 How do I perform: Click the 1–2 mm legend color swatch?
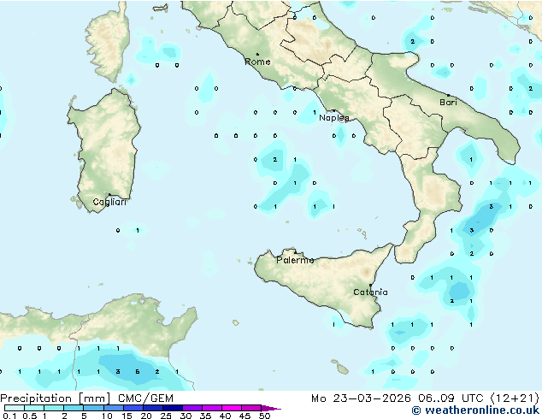coord(54,408)
